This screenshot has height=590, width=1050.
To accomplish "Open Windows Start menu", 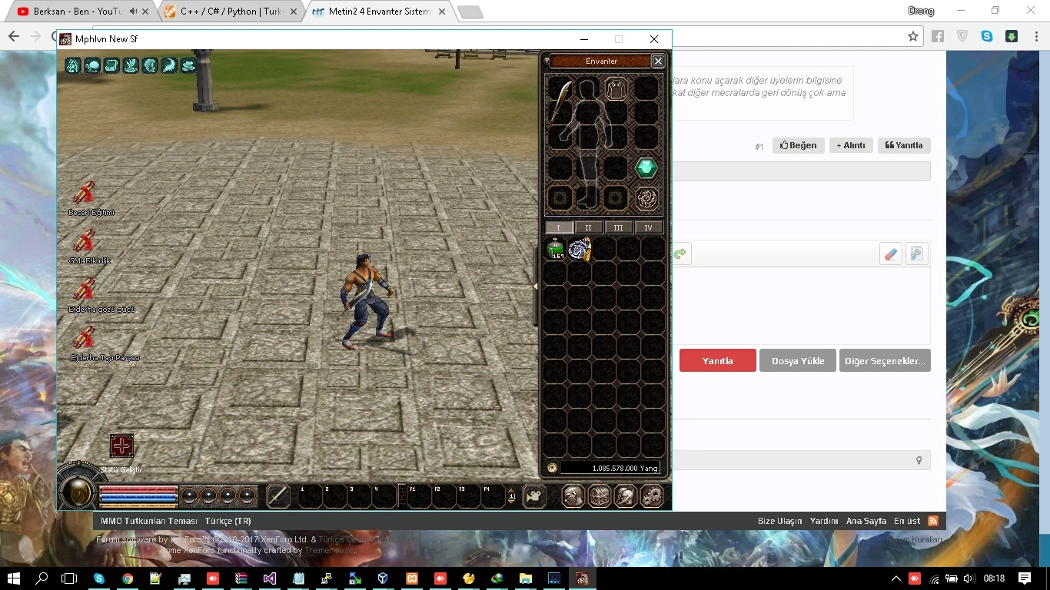I will tap(14, 578).
